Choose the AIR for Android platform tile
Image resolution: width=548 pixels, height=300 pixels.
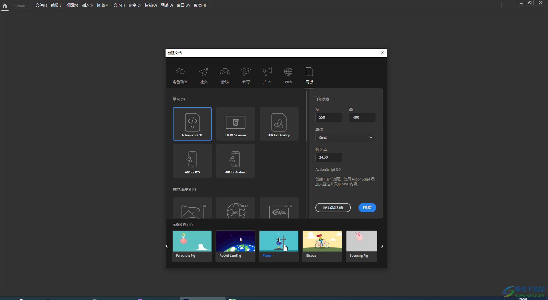point(236,161)
